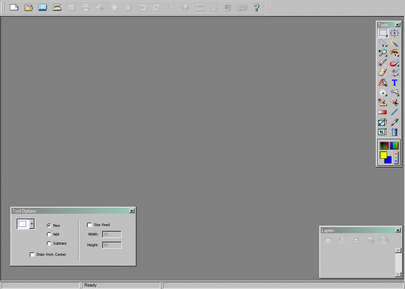The image size is (405, 289).
Task: Enable the Size fixed checkbox
Action: click(x=89, y=224)
